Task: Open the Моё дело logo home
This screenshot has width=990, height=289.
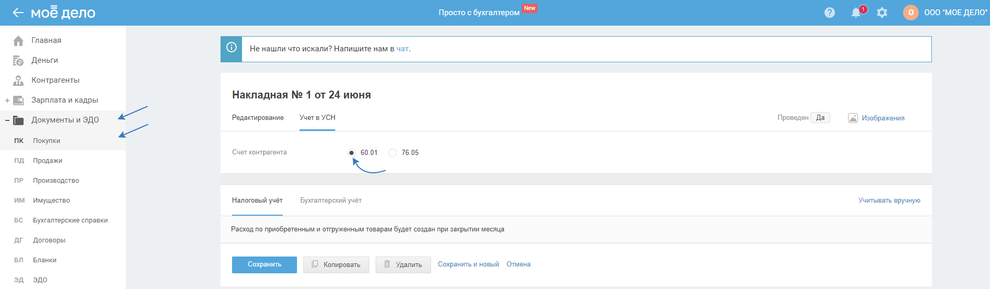Action: pos(63,12)
